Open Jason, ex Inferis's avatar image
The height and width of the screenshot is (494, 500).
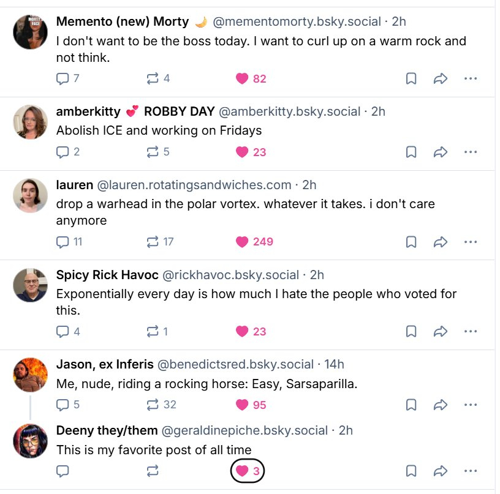(30, 374)
